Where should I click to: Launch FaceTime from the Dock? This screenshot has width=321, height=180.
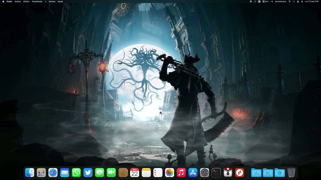pos(111,172)
